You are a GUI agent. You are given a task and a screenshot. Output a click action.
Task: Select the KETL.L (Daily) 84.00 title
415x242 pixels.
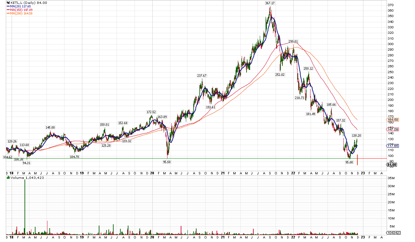coord(29,3)
